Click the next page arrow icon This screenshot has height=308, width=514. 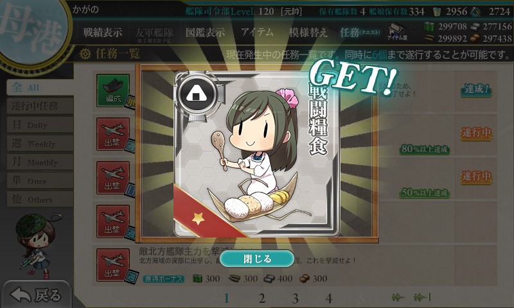(x=398, y=298)
